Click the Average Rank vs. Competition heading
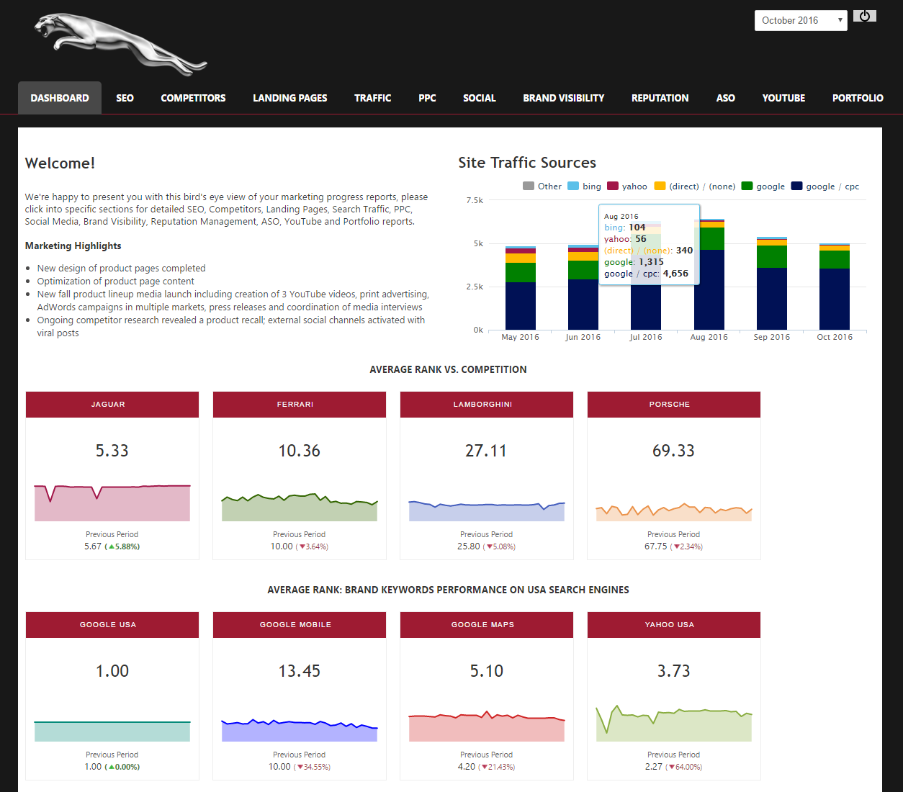 tap(448, 369)
